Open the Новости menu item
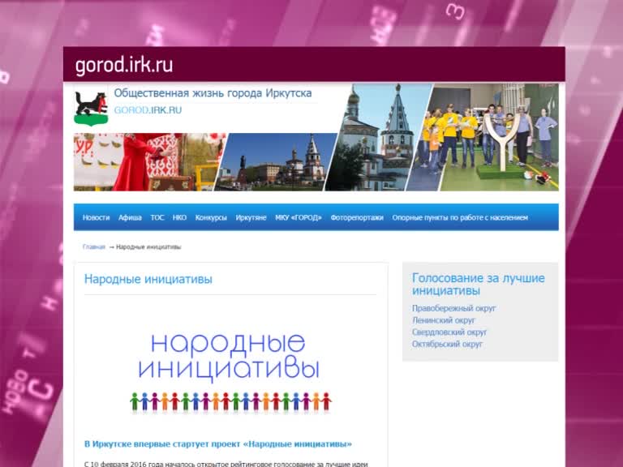The width and height of the screenshot is (623, 467). coord(97,217)
